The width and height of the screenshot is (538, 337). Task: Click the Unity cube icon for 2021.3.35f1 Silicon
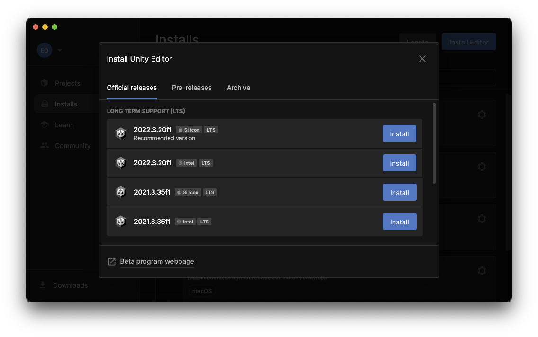pos(121,192)
